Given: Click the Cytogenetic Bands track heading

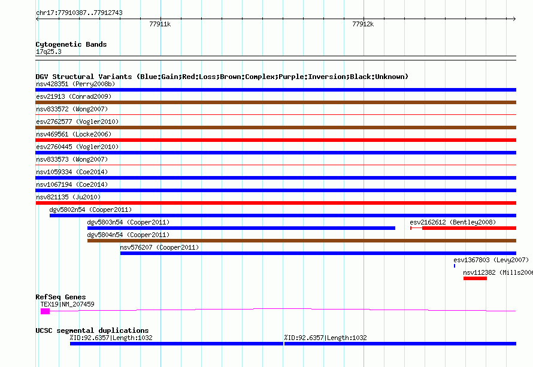Looking at the screenshot, I should pyautogui.click(x=71, y=44).
